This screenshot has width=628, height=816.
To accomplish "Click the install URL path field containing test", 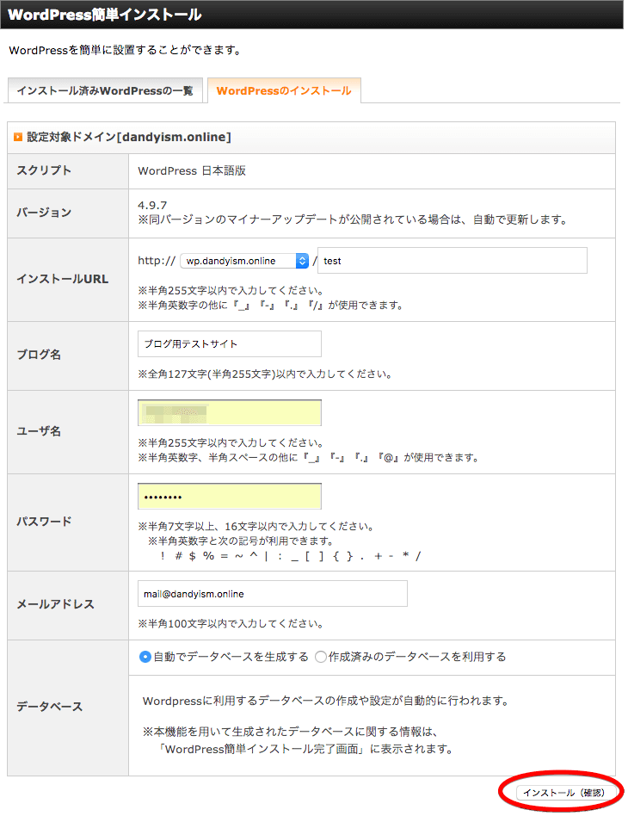I will 453,260.
